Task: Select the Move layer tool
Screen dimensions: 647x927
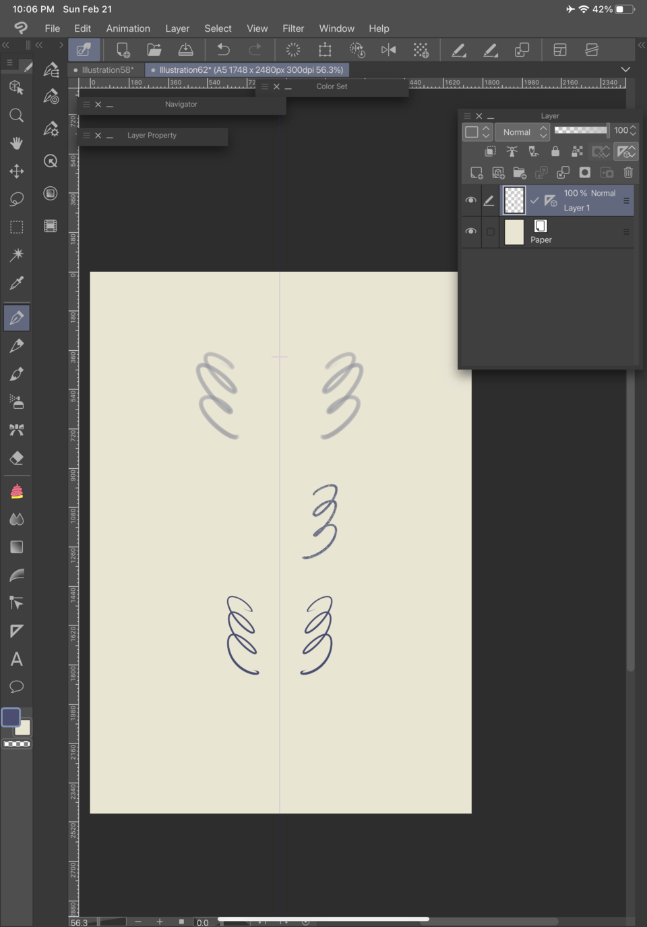Action: point(17,171)
